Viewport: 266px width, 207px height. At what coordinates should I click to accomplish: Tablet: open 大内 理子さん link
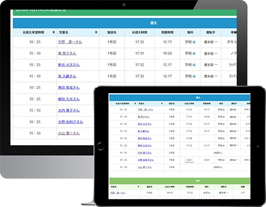tap(145, 153)
